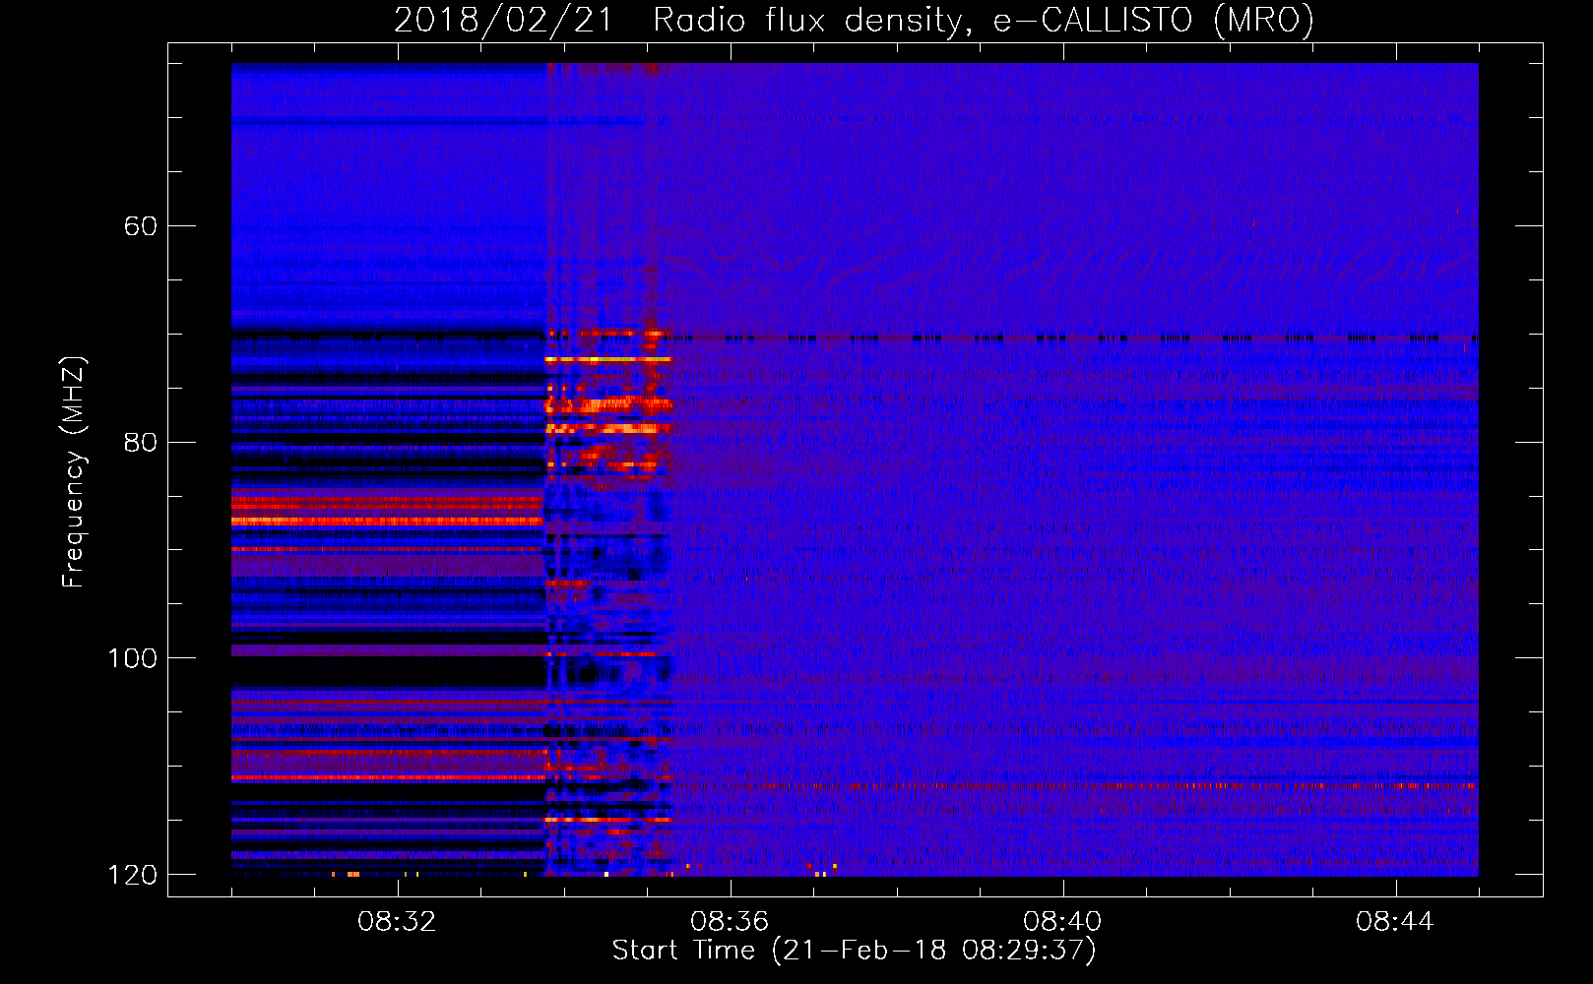The width and height of the screenshot is (1593, 984).
Task: Click the 'Start Time (21-Feb-18 08:29:37)' axis label
Action: coord(854,951)
